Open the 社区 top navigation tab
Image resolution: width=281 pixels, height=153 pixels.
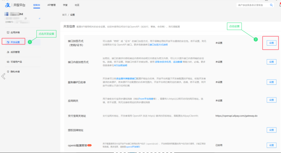(77, 5)
